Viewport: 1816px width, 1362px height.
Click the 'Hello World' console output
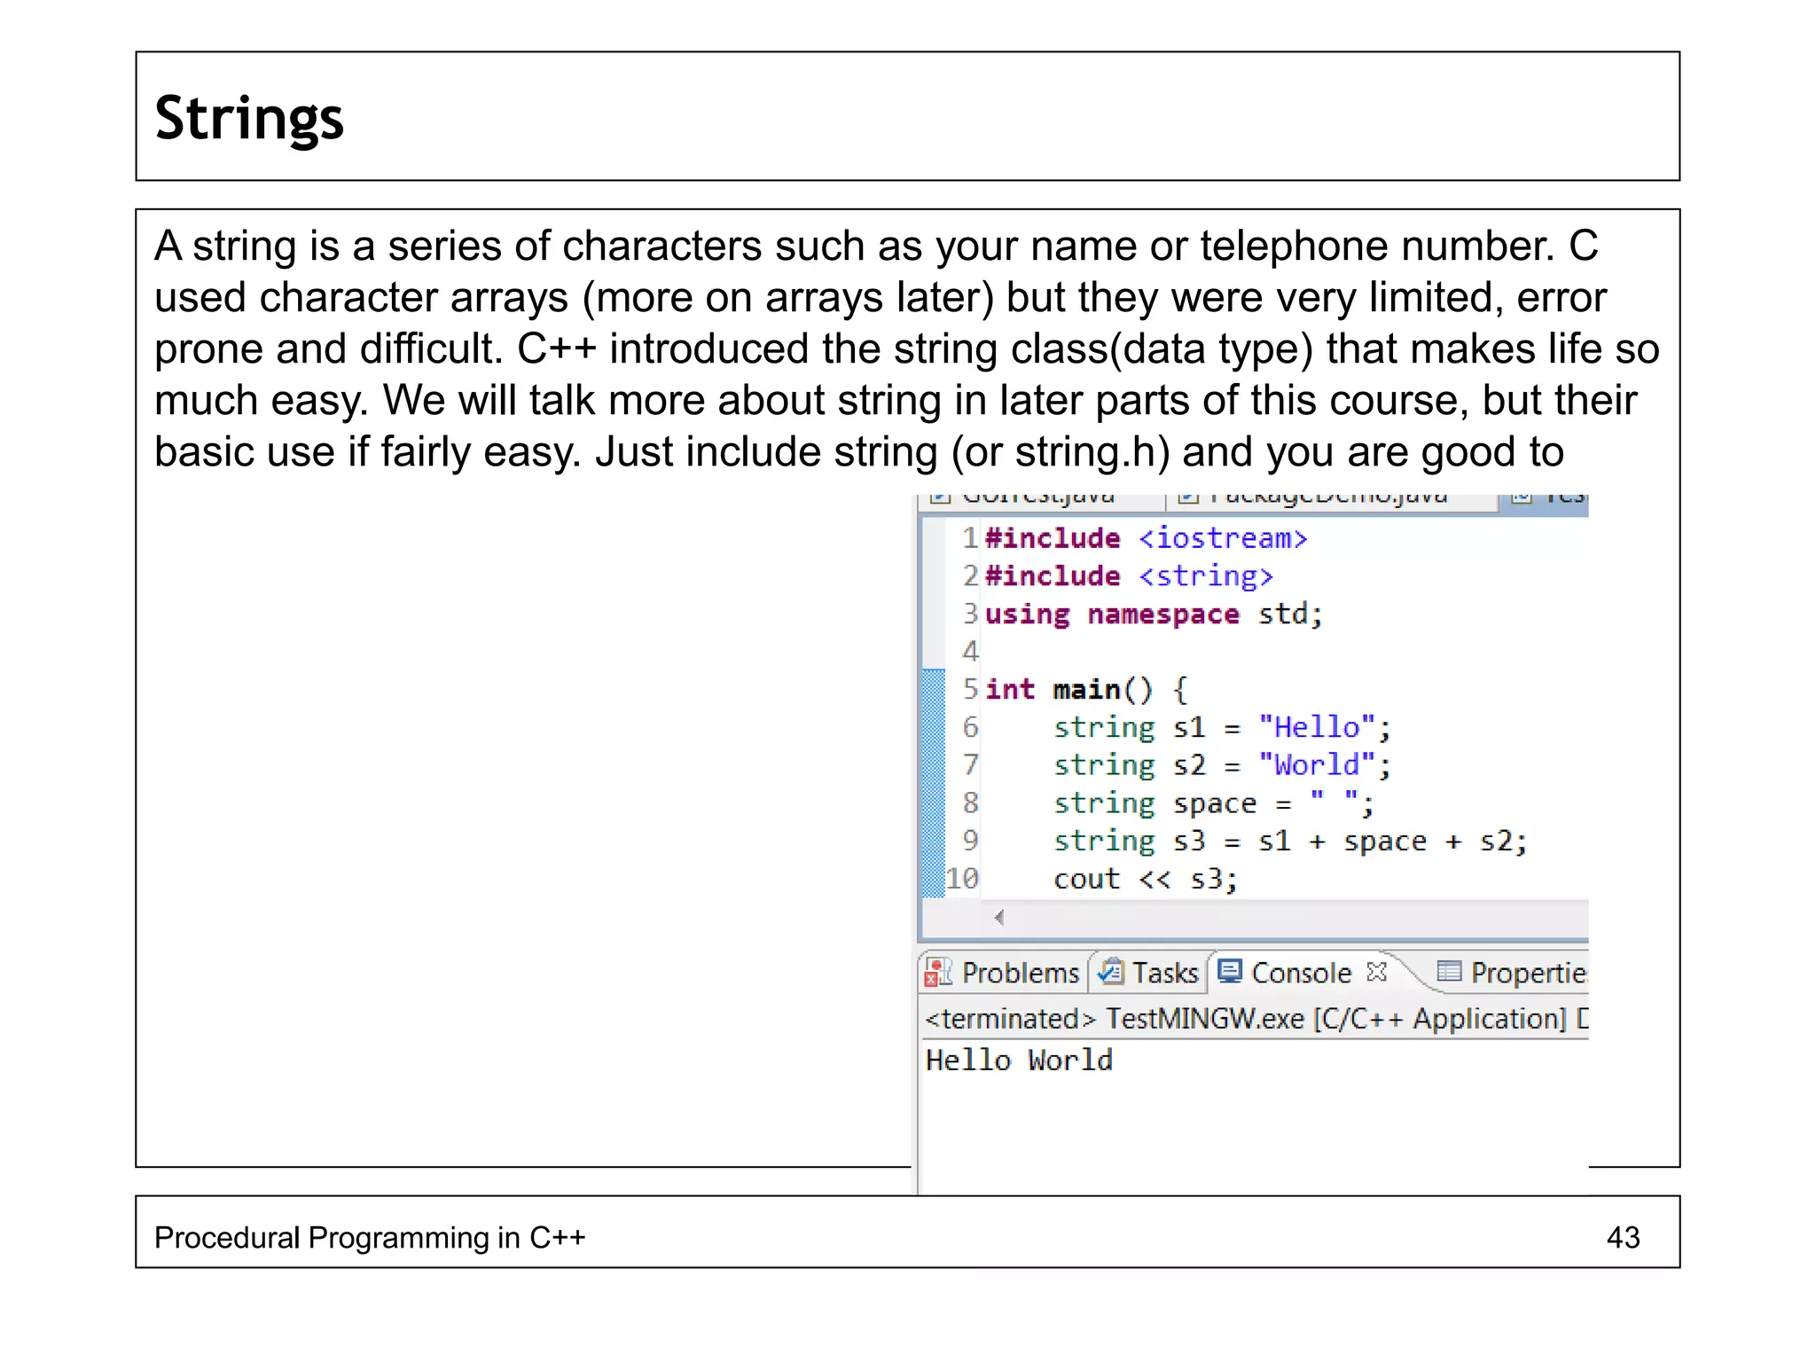(1019, 1061)
